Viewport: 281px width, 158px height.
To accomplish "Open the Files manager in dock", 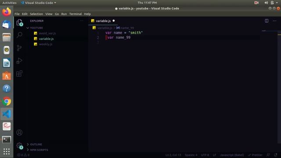I will click(x=7, y=37).
